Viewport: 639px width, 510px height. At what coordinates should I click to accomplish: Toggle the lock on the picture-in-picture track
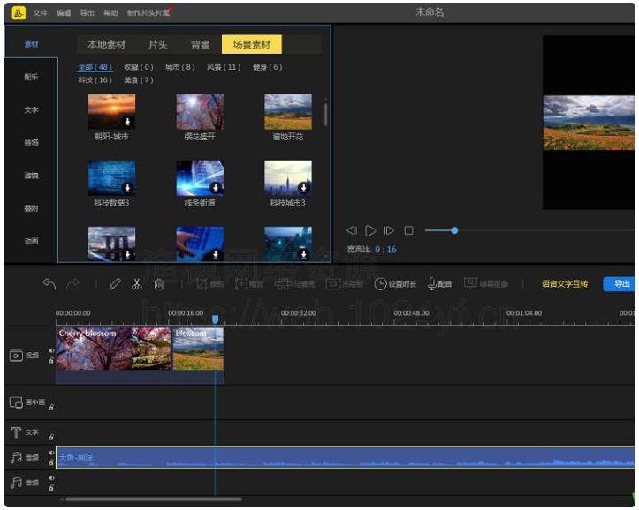(51, 407)
